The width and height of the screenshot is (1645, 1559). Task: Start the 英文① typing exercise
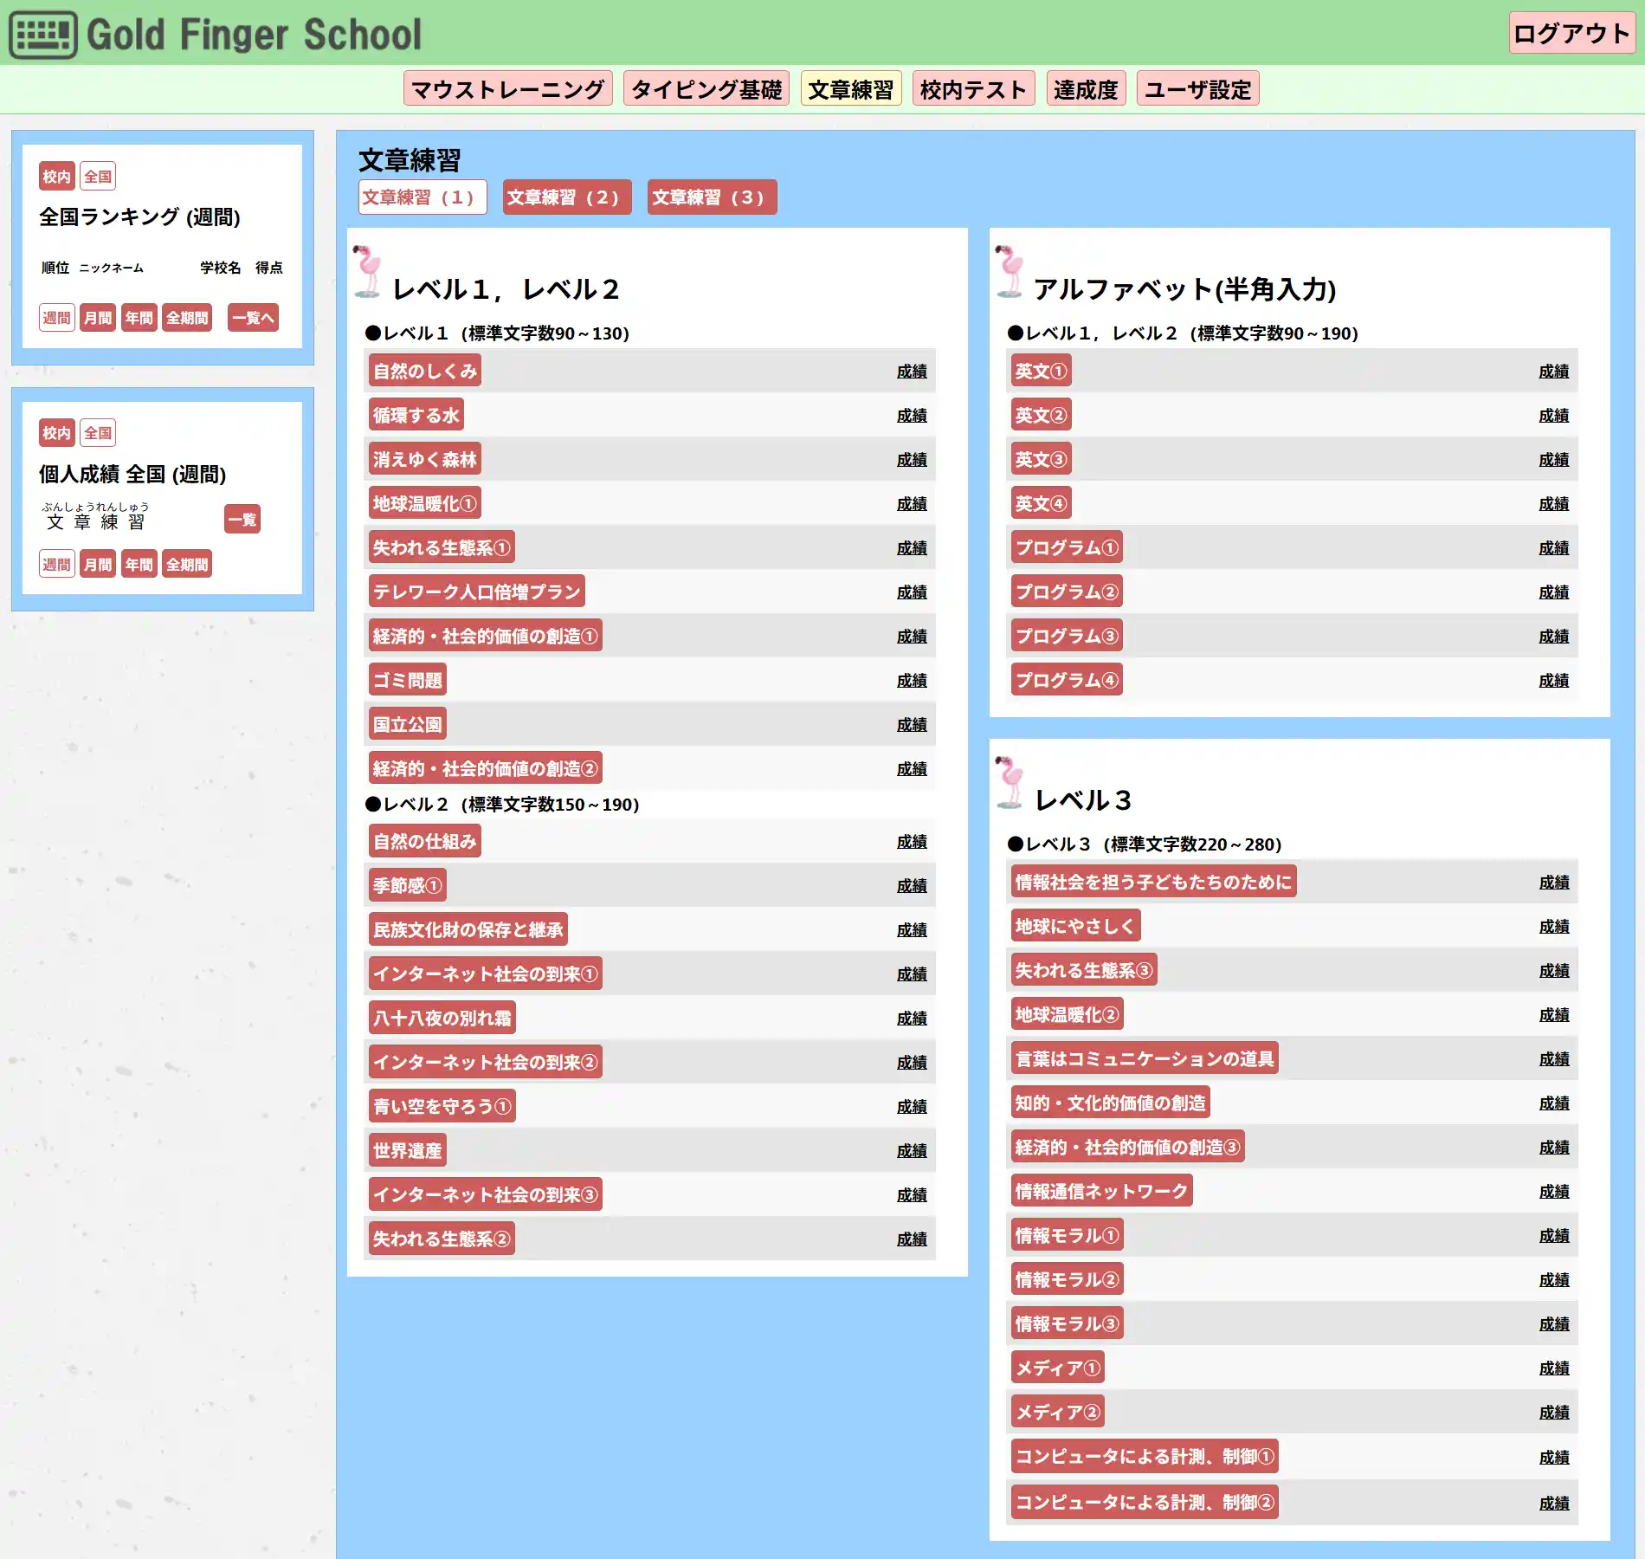pyautogui.click(x=1041, y=371)
